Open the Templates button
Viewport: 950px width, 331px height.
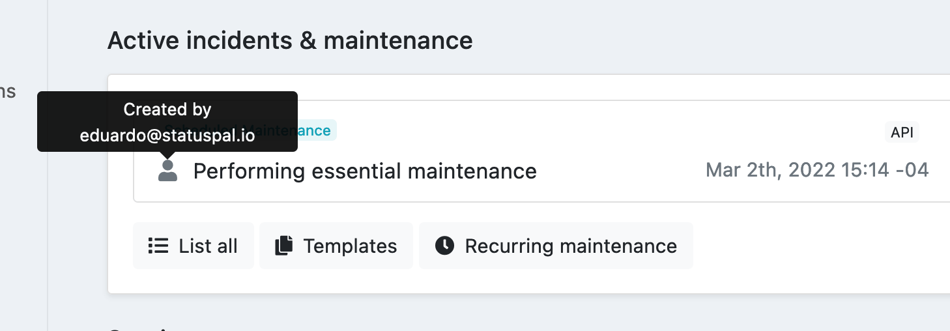point(336,246)
